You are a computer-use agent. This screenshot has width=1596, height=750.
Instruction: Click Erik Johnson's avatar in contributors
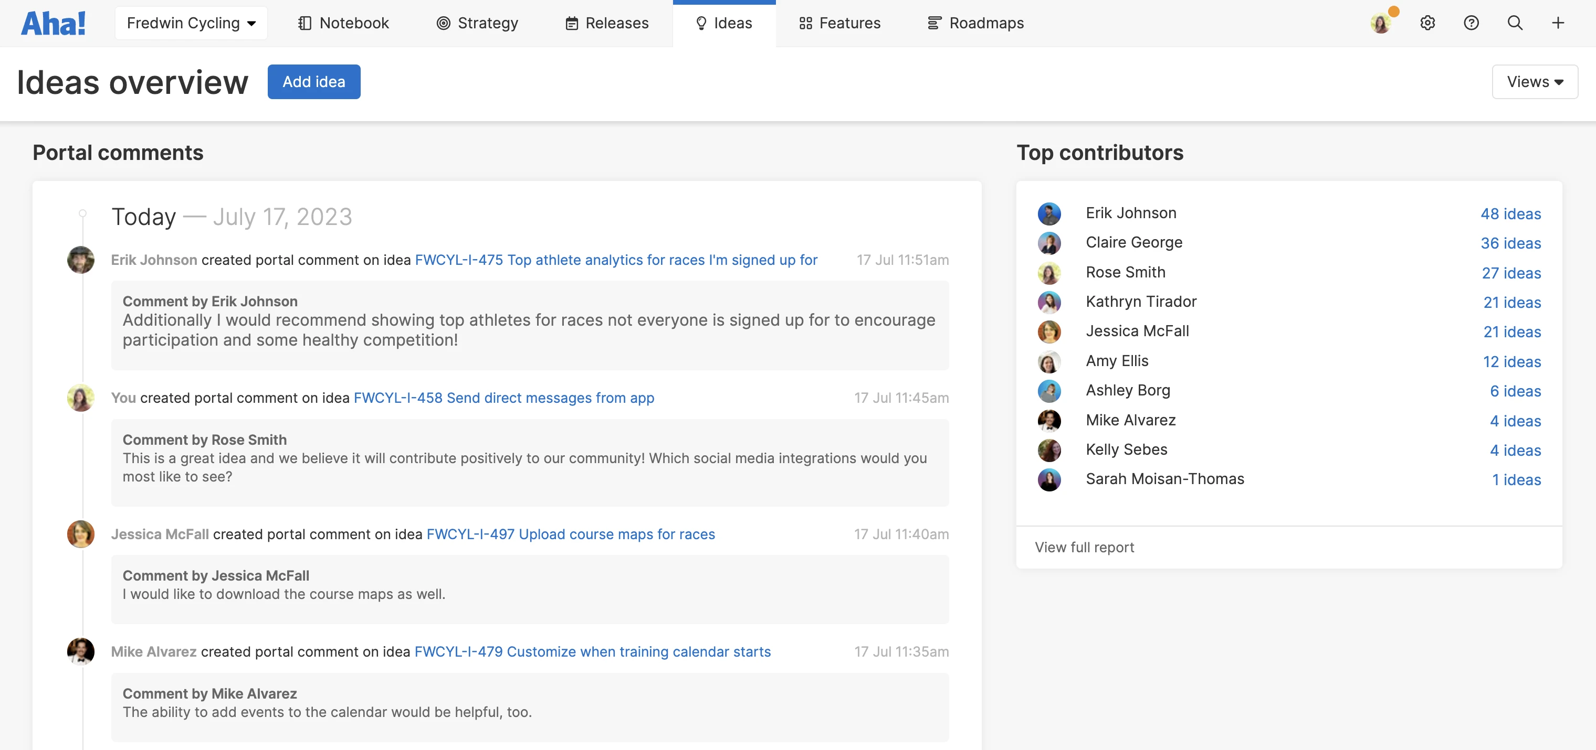click(1049, 213)
